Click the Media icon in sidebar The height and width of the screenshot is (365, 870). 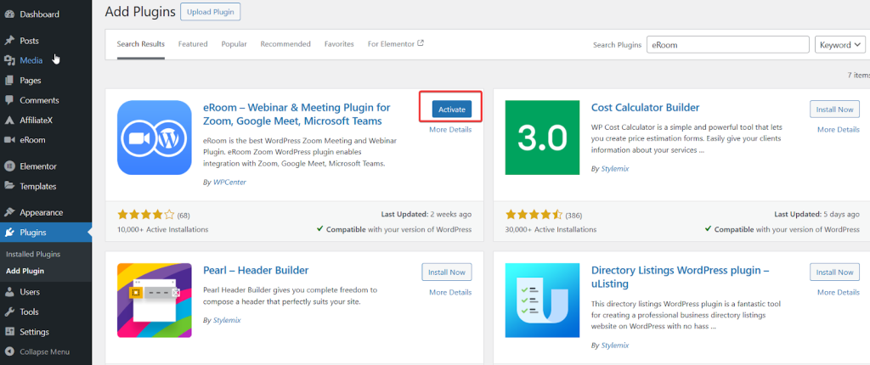coord(9,60)
